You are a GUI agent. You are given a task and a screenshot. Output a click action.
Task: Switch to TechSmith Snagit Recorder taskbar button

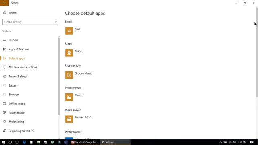pyautogui.click(x=85, y=142)
